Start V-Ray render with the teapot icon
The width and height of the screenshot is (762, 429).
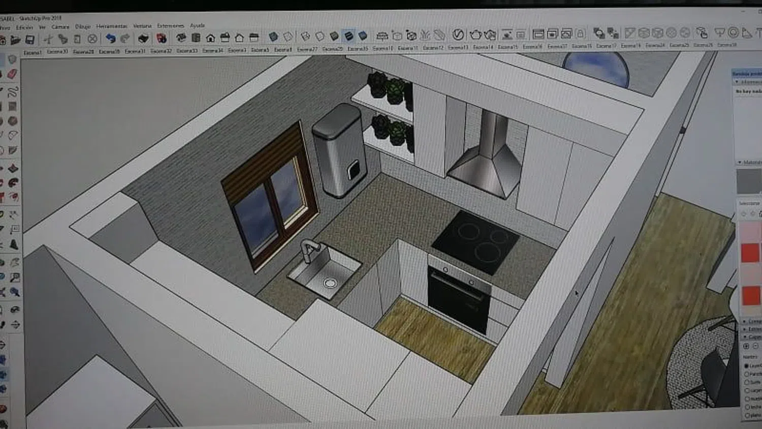click(475, 35)
